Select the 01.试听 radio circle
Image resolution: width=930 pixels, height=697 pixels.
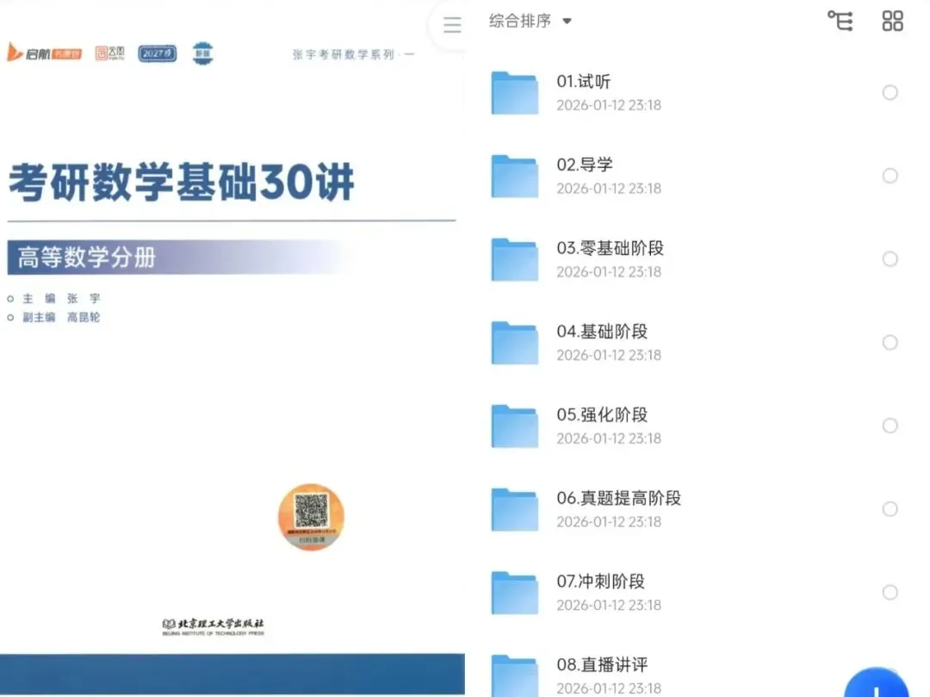pyautogui.click(x=890, y=92)
